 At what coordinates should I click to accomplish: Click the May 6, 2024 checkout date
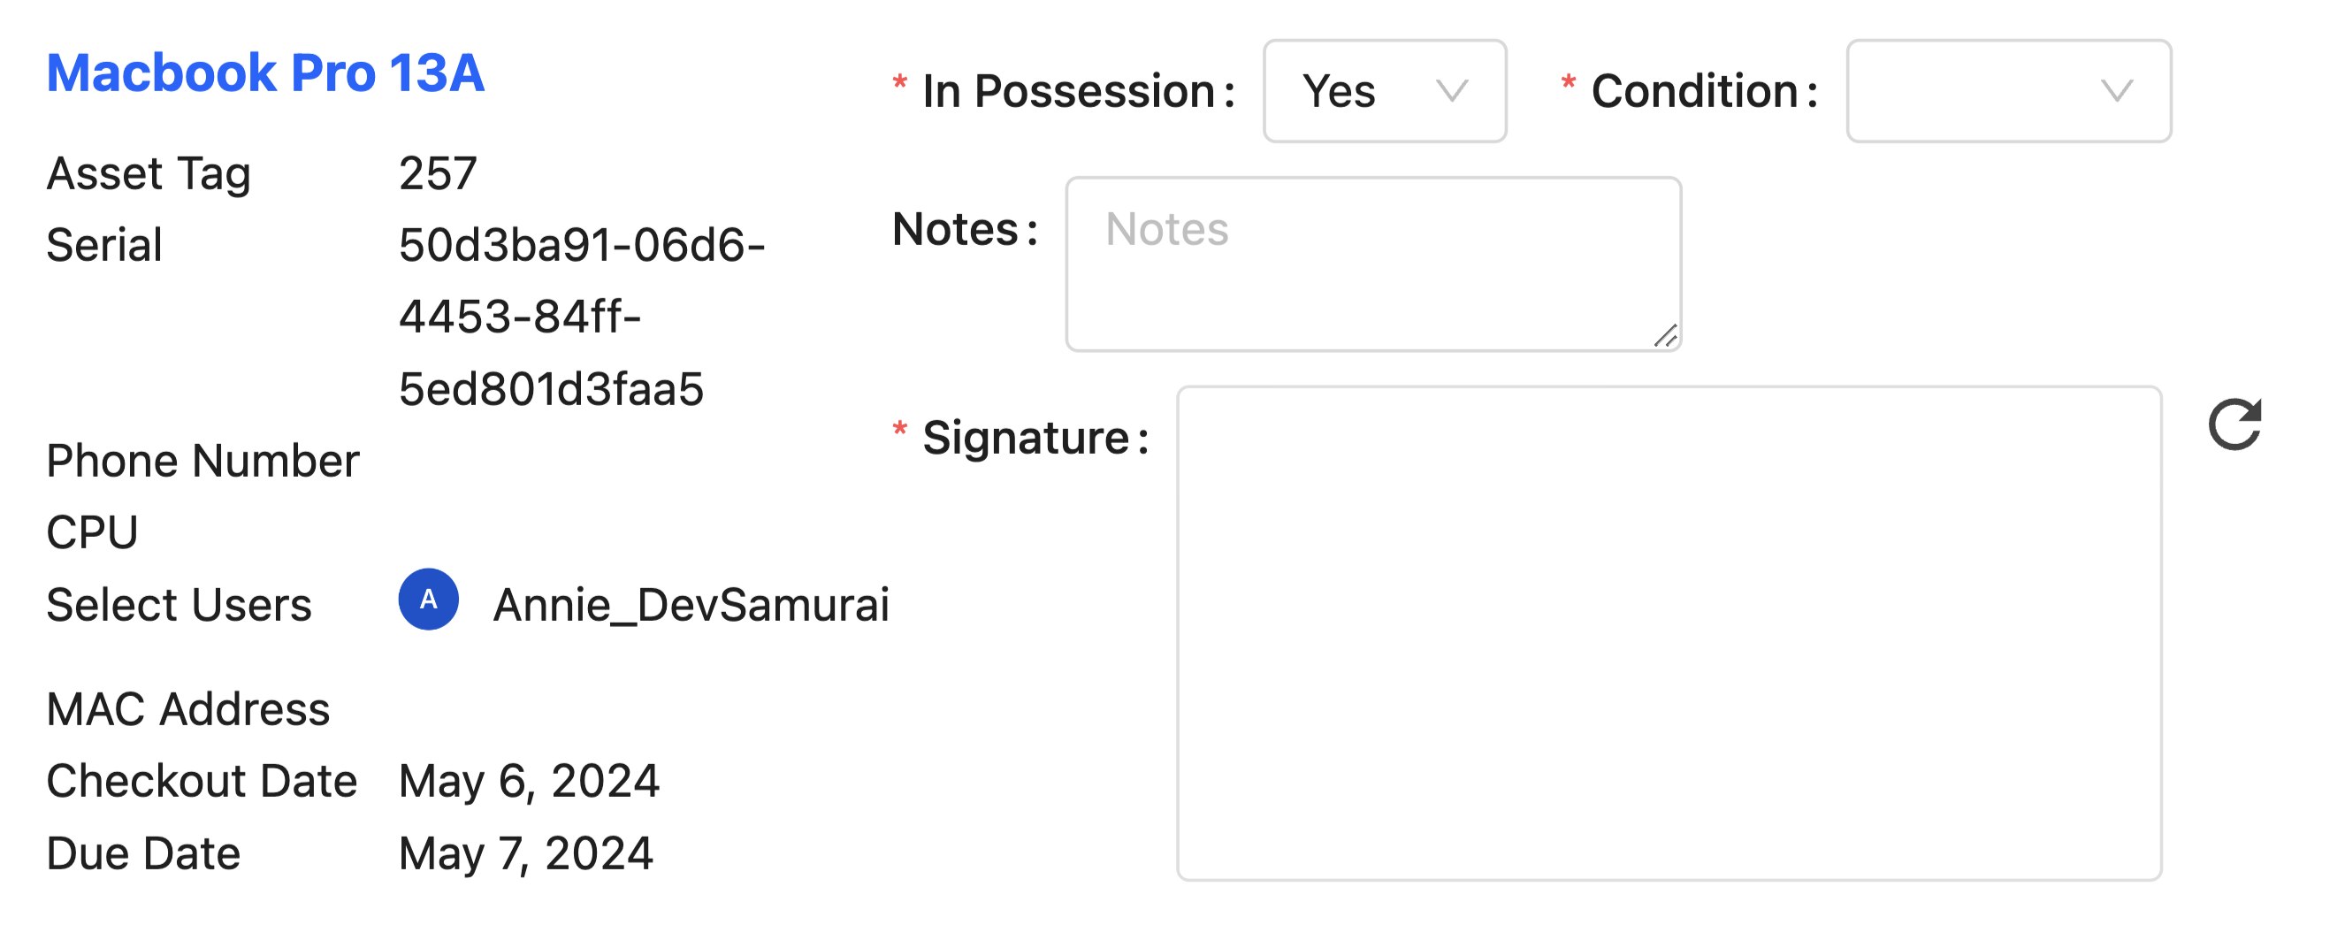coord(529,782)
